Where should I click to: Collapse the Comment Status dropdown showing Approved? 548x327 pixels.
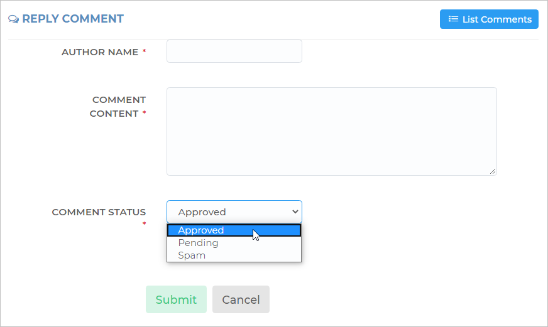coord(234,212)
